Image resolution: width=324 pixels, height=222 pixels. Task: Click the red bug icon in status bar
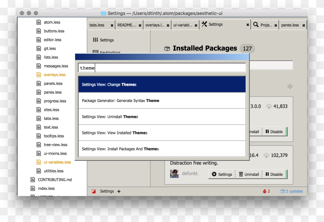point(265,191)
